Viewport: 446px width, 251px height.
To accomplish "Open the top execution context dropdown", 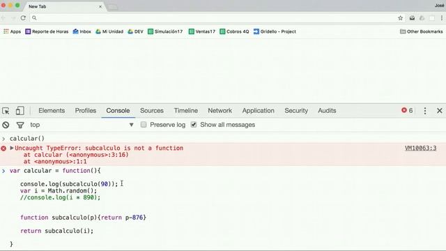I will coord(82,125).
